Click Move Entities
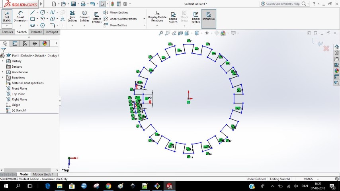 pyautogui.click(x=115, y=25)
